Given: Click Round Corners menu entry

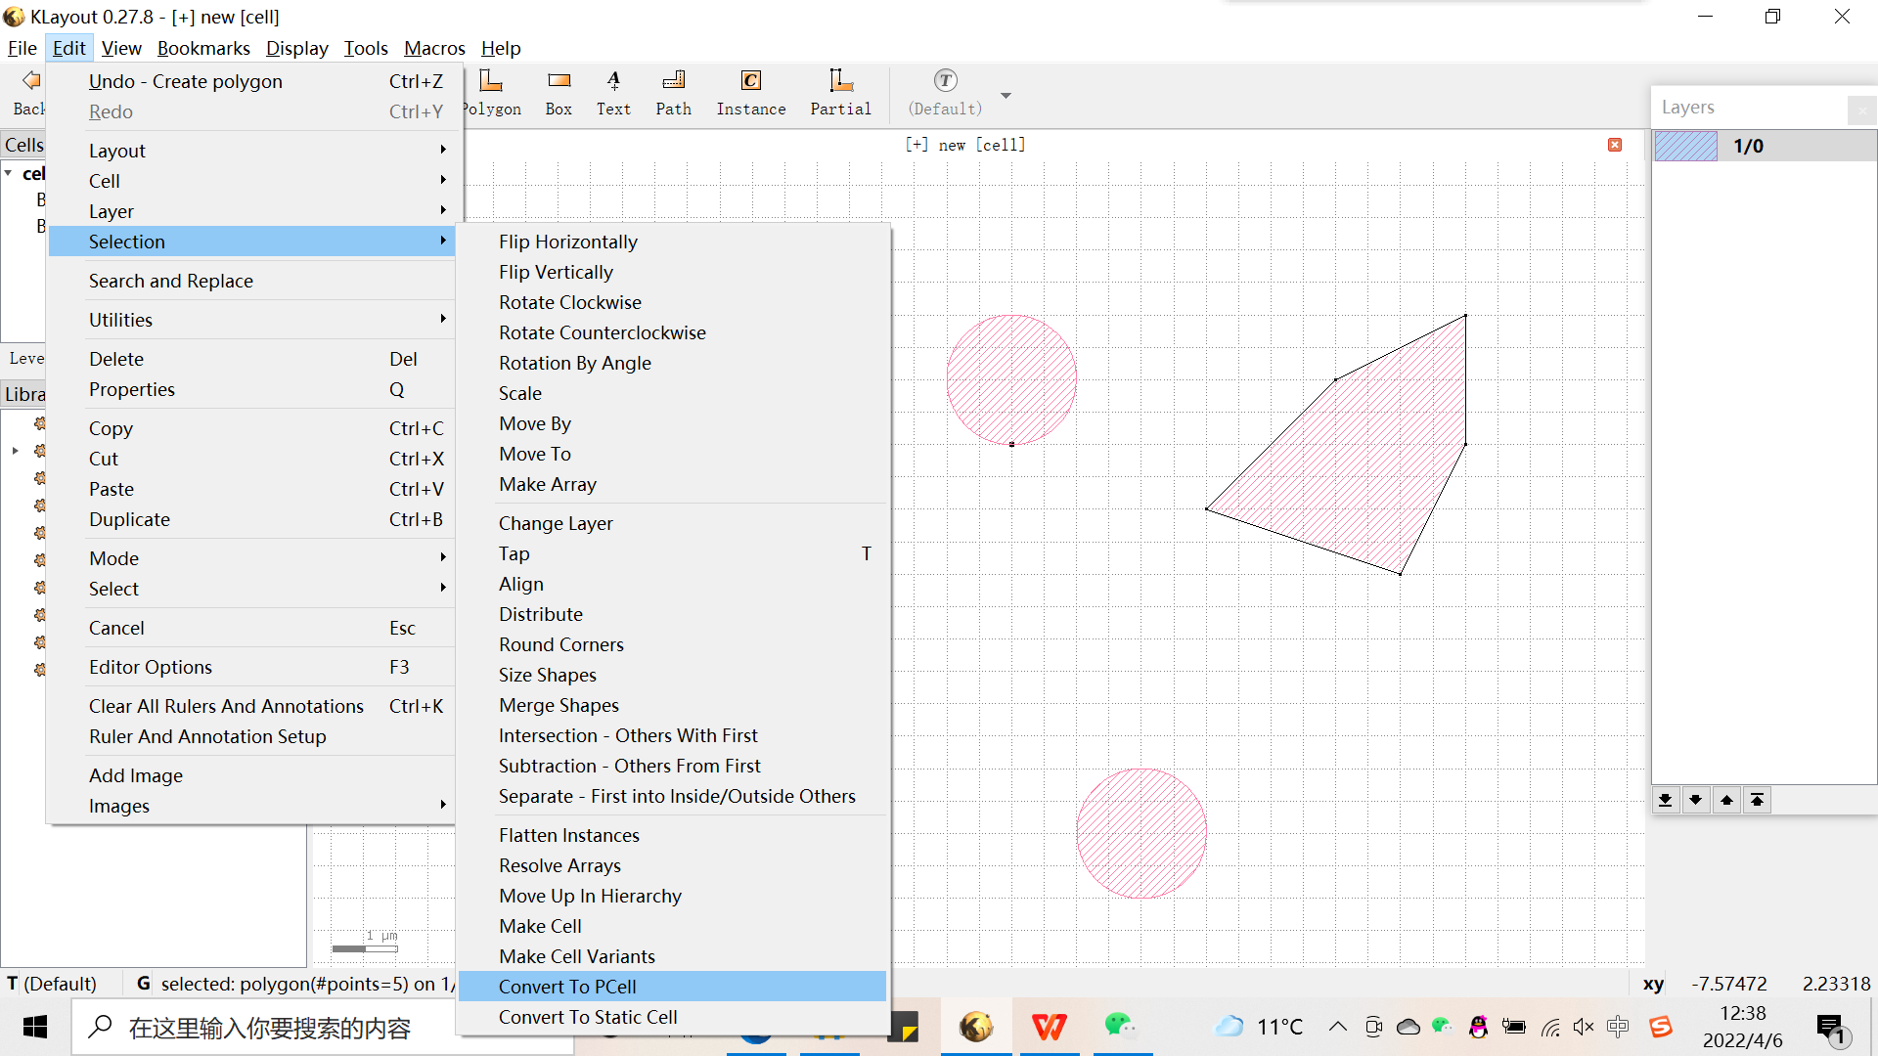Looking at the screenshot, I should (x=560, y=644).
